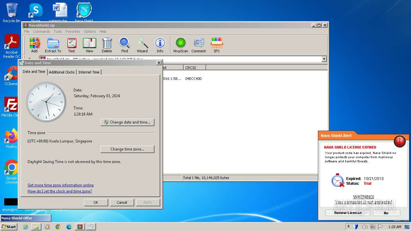Open the File menu in WinRAR
The width and height of the screenshot is (411, 231).
(x=27, y=31)
